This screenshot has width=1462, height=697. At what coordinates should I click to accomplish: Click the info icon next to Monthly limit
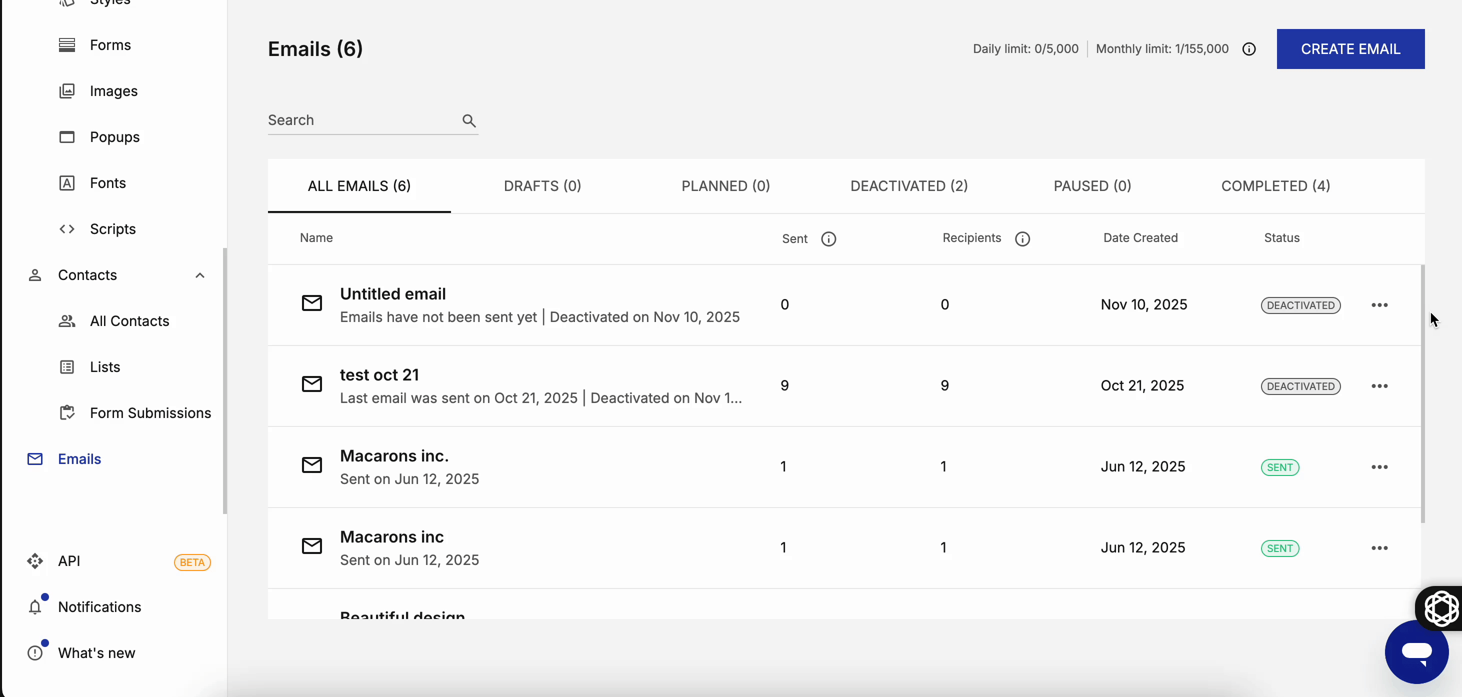click(1248, 49)
